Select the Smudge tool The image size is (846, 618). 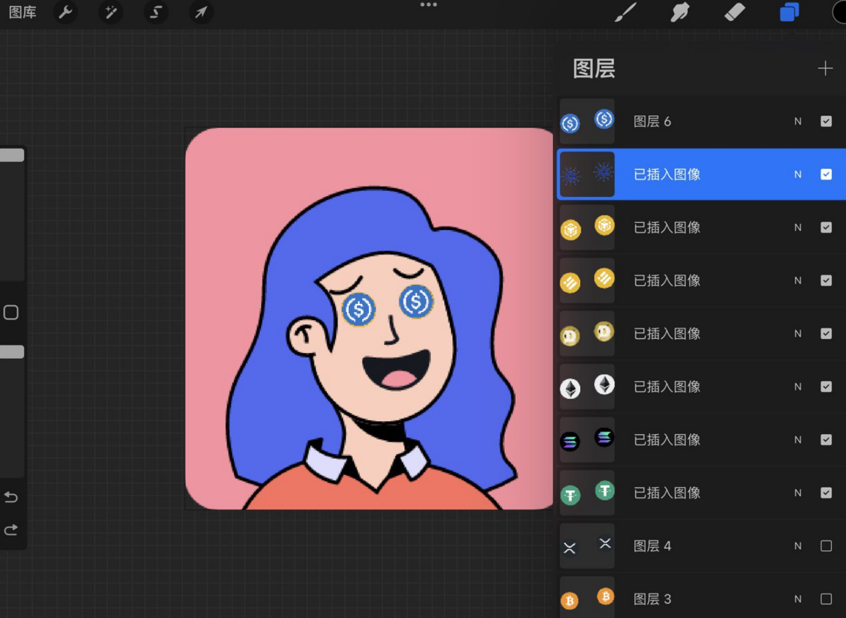pos(679,12)
